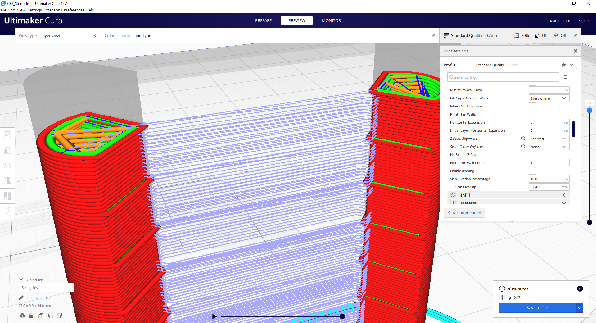Open the Help menu
Viewport: 596px width, 323px height.
90,10
